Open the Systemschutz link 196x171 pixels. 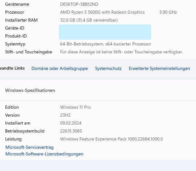point(108,68)
